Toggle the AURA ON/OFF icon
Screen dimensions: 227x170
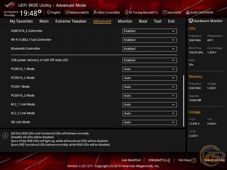(x=188, y=12)
